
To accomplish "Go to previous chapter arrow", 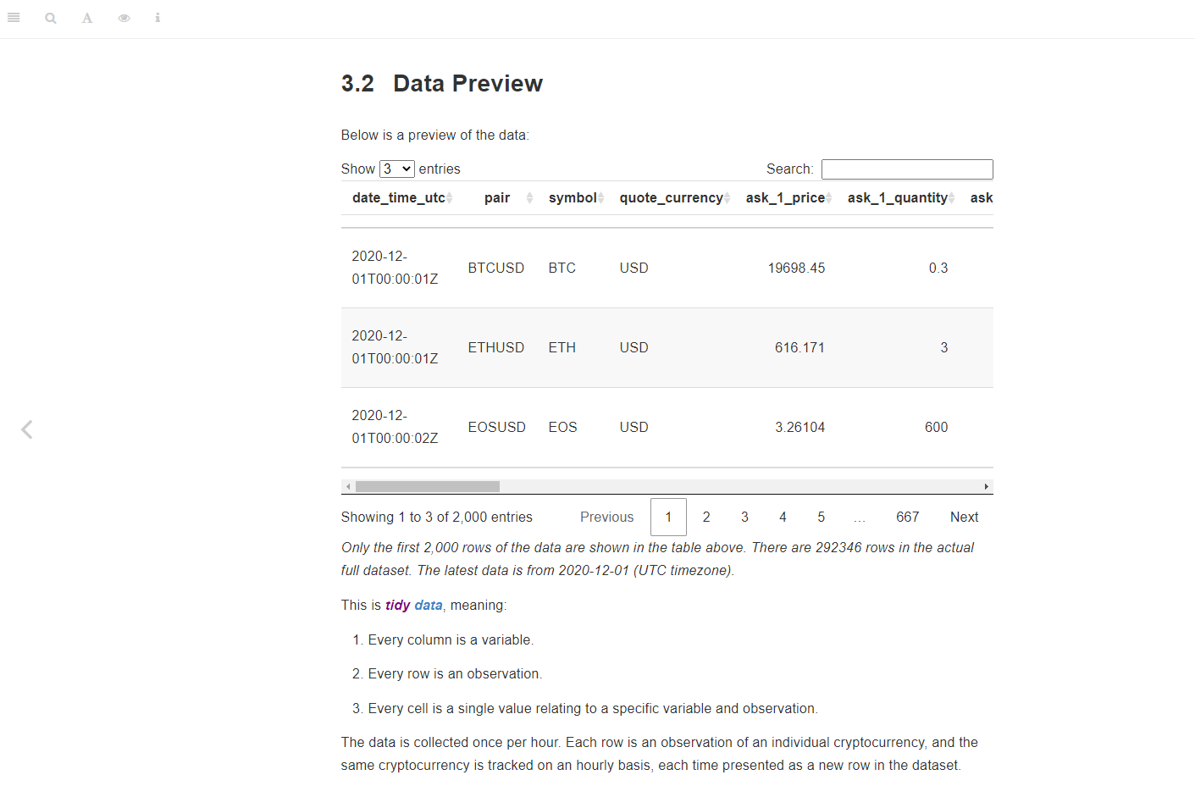I will point(27,429).
